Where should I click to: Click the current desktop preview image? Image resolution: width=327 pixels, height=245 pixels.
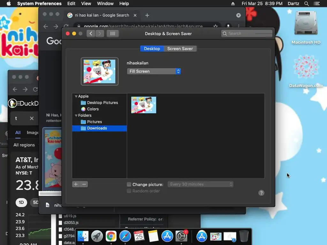coord(100,71)
